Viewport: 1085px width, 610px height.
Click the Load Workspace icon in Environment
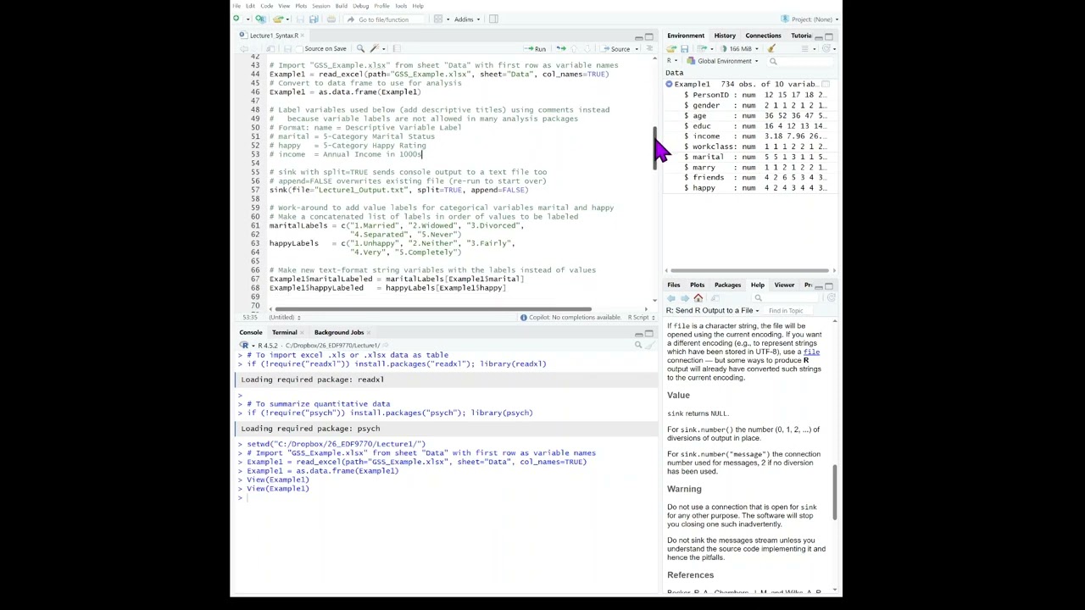click(671, 48)
